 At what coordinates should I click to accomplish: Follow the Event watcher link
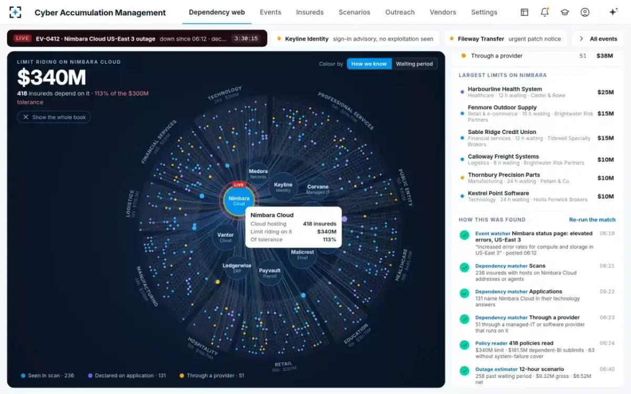tap(493, 233)
